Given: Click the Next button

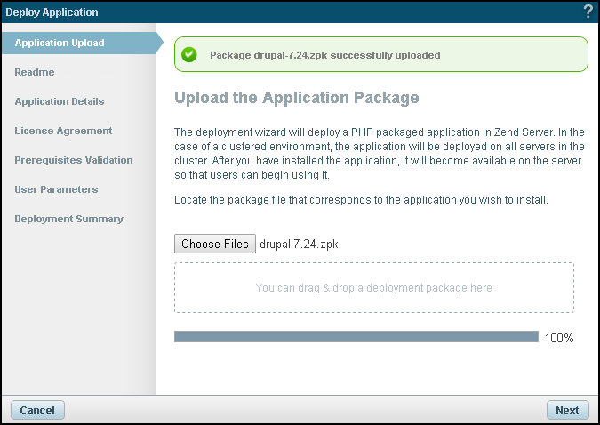Looking at the screenshot, I should click(567, 410).
